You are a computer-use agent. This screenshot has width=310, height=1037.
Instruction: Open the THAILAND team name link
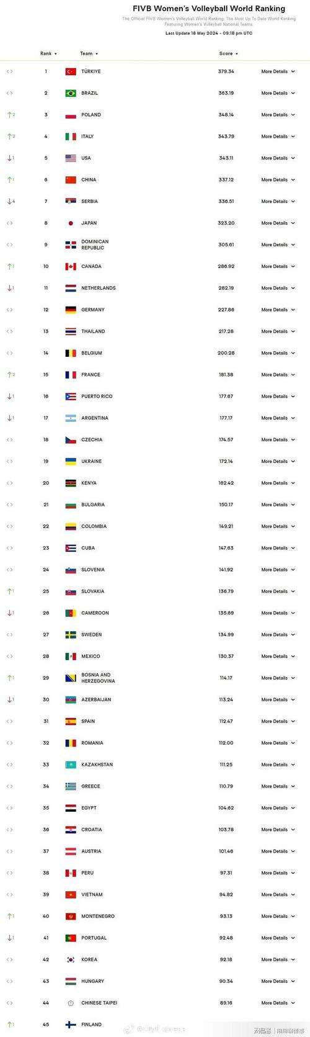pyautogui.click(x=93, y=331)
